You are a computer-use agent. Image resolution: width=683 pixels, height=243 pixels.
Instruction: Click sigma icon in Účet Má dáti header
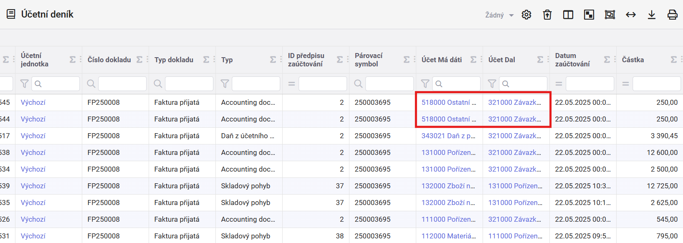(473, 60)
